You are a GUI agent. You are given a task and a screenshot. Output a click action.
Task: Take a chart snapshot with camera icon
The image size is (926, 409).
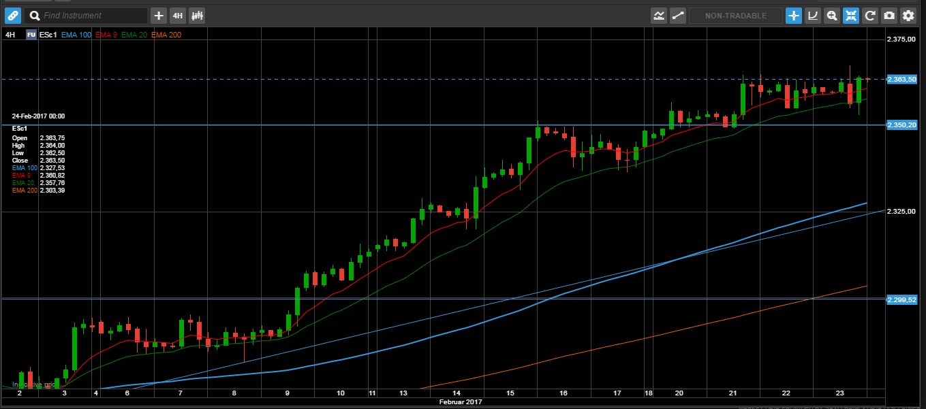tap(889, 15)
